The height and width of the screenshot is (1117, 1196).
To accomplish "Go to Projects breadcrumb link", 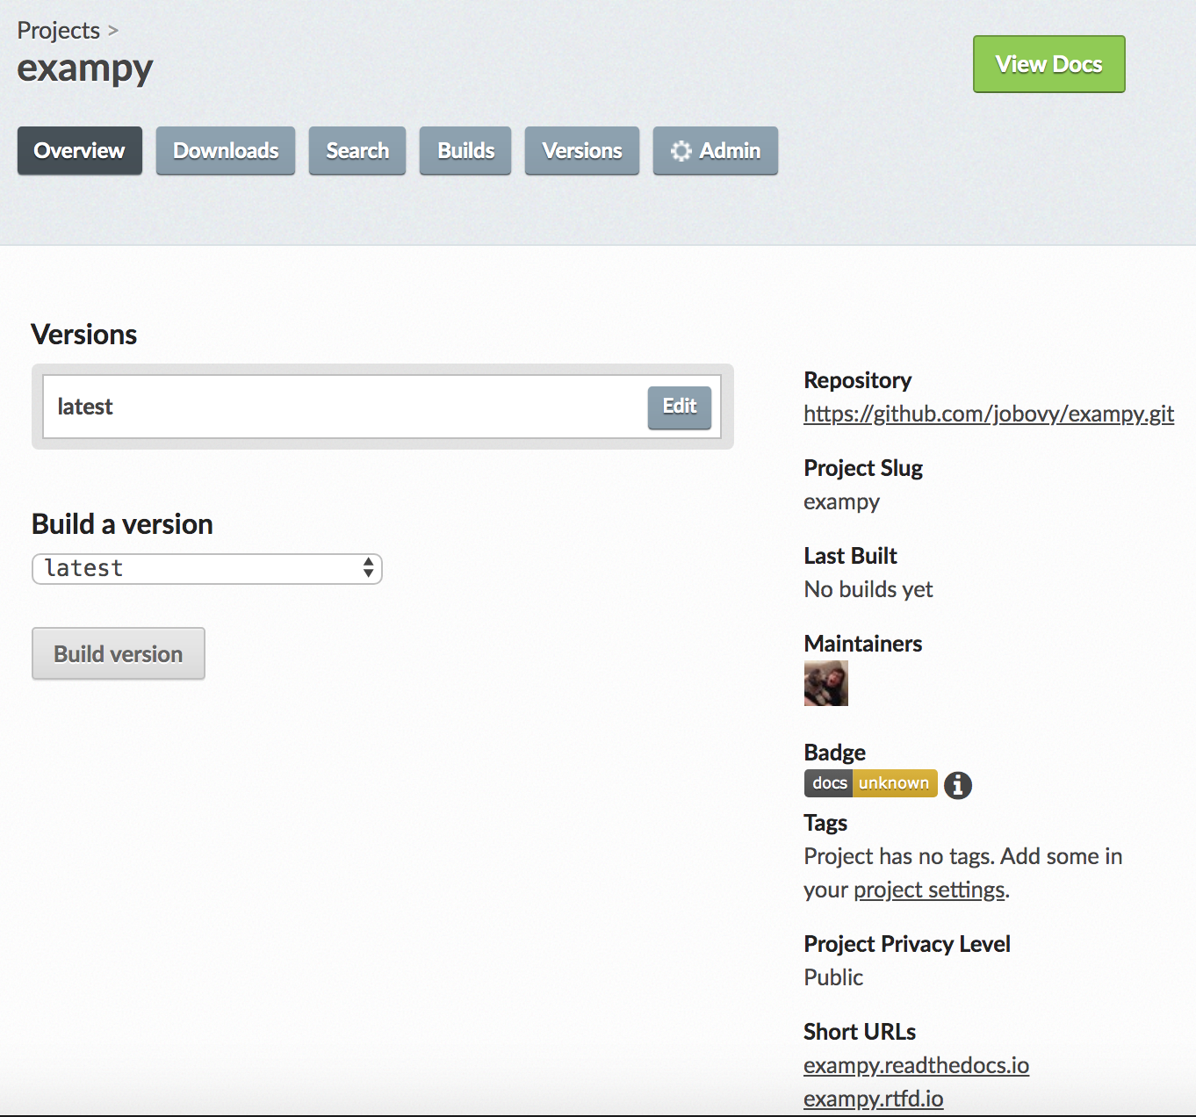I will [59, 30].
